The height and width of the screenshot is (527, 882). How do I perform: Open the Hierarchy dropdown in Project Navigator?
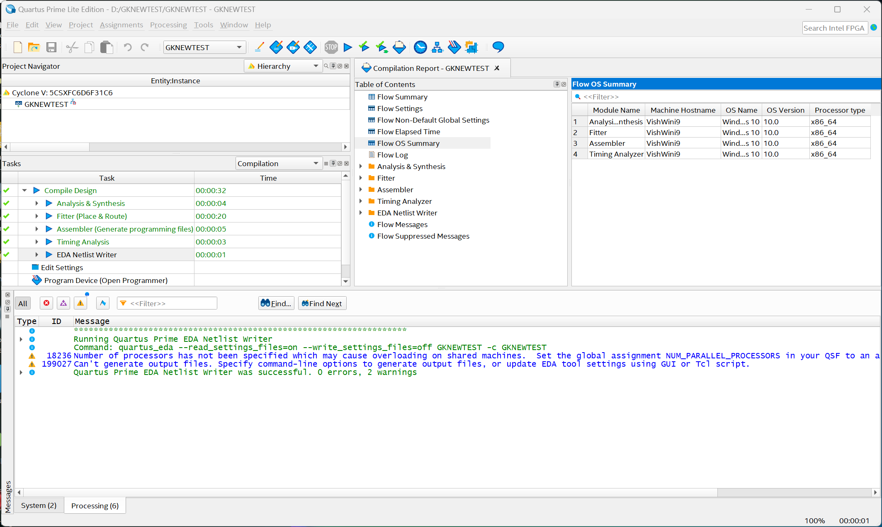pos(283,66)
